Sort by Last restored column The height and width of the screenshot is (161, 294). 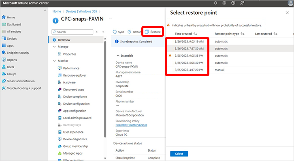tap(266, 34)
